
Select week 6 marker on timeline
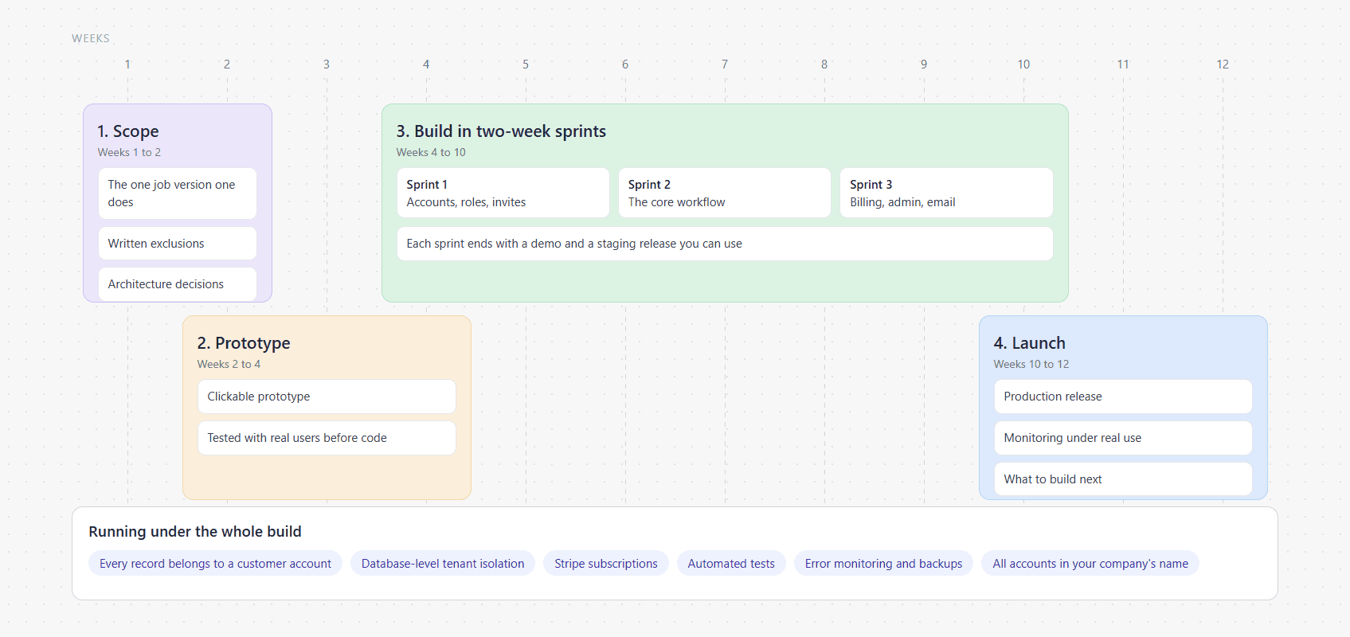625,64
